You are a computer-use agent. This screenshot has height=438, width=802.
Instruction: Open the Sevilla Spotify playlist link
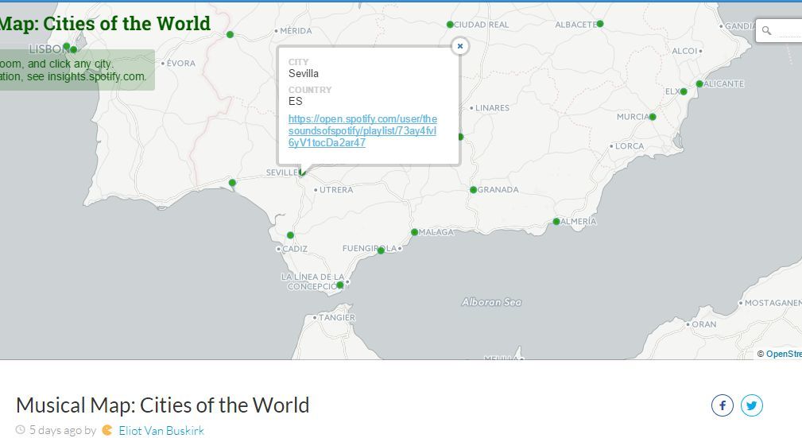(362, 130)
